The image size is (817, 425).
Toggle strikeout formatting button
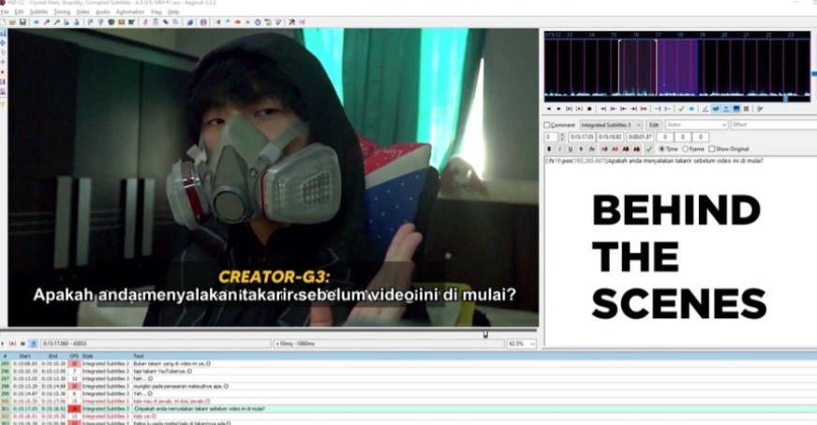point(581,149)
